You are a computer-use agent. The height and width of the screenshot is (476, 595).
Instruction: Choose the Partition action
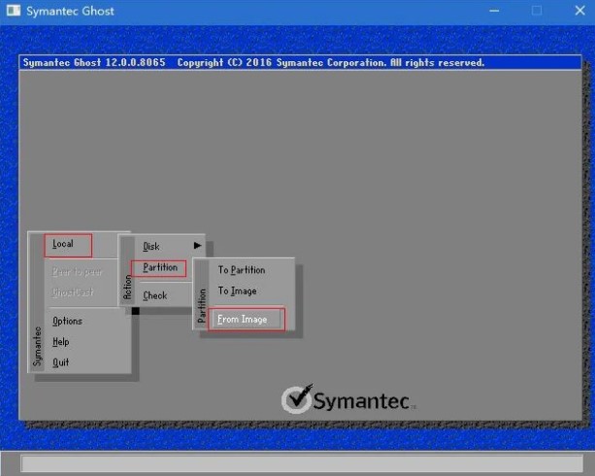[158, 268]
